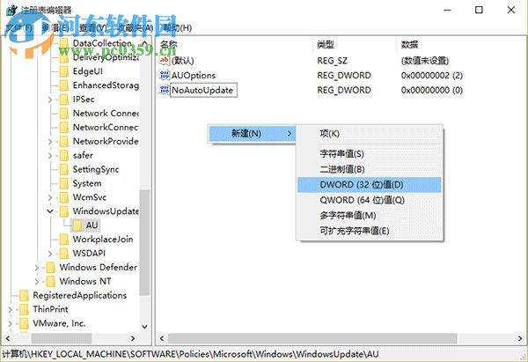
Task: Click the System folder icon
Action: 64,184
